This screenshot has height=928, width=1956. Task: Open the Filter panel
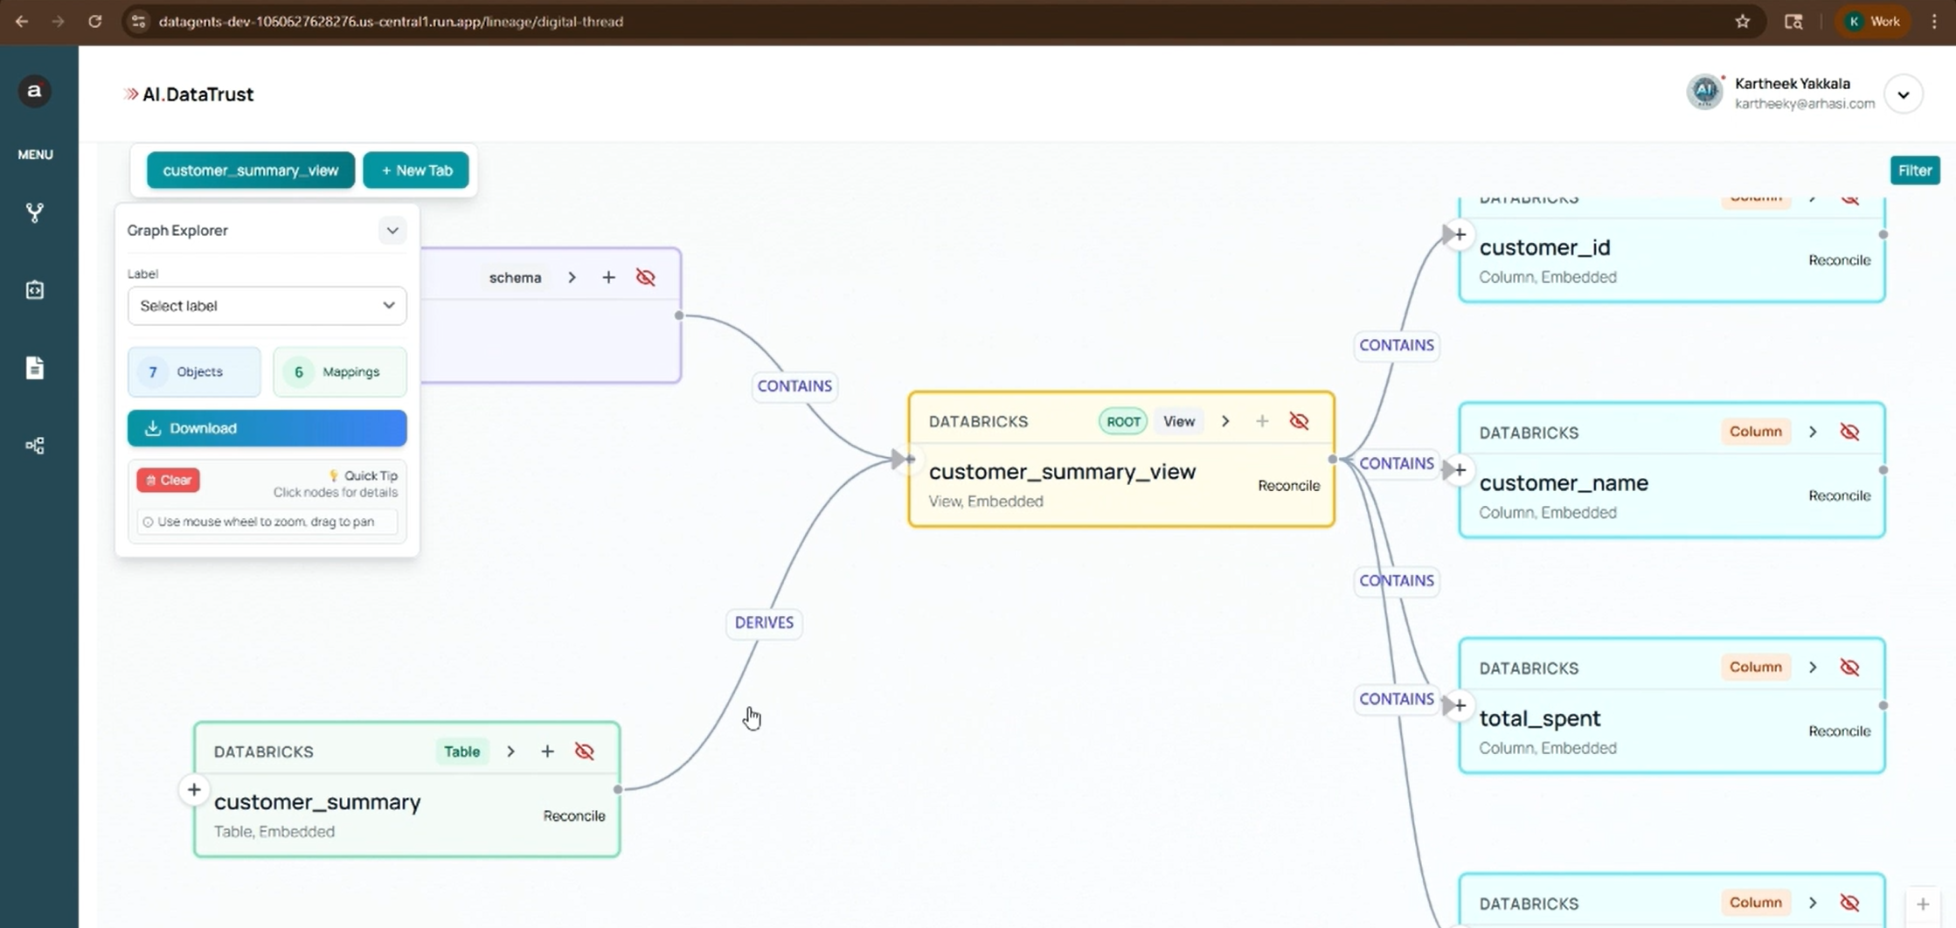[1914, 170]
